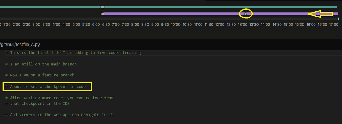The height and width of the screenshot is (124, 342).
Task: Click the 'viewers in the web app' comment line
Action: (x=59, y=114)
